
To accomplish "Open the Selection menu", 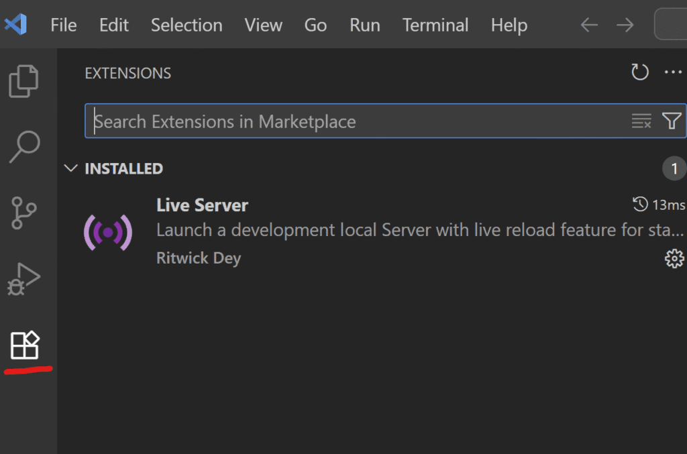I will pyautogui.click(x=187, y=25).
